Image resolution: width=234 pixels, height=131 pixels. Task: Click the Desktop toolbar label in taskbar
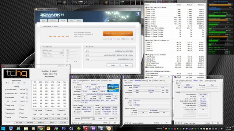[x=159, y=128]
